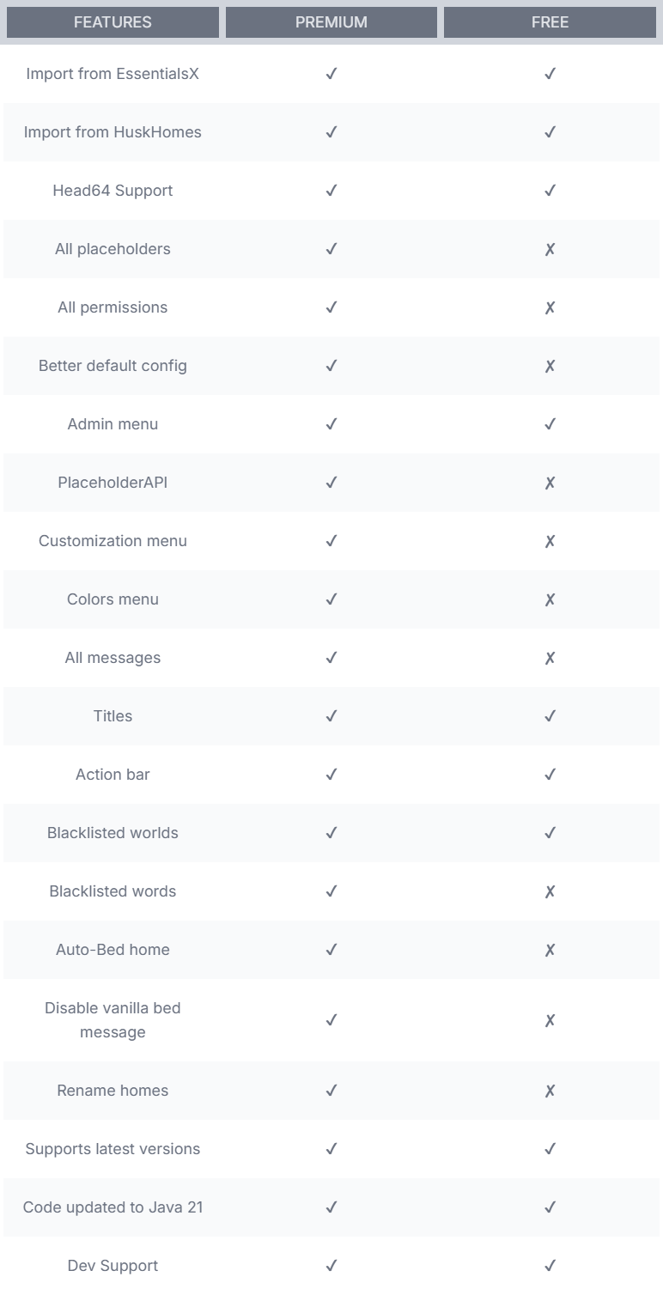This screenshot has width=663, height=1295.
Task: Click Free X mark for Blacklisted words
Action: click(550, 891)
